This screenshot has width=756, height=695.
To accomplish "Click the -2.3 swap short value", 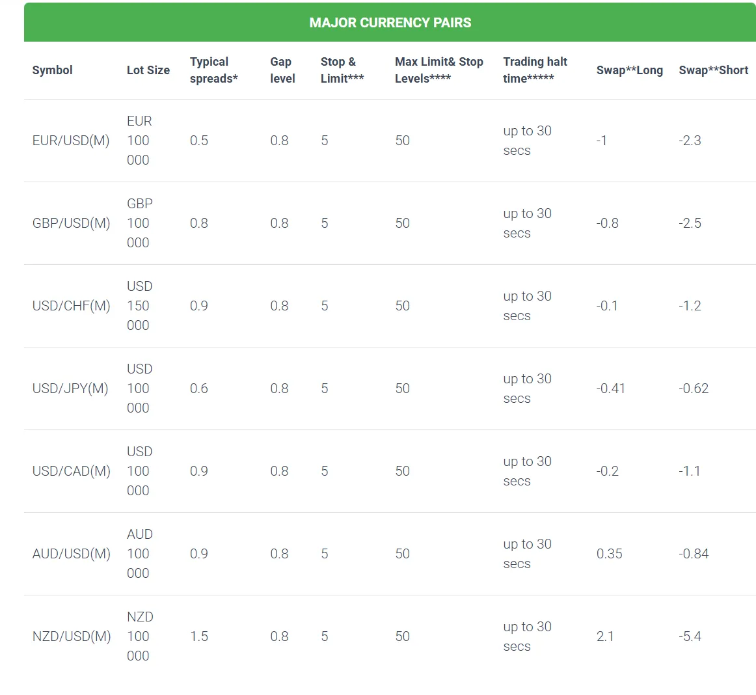I will click(x=690, y=141).
